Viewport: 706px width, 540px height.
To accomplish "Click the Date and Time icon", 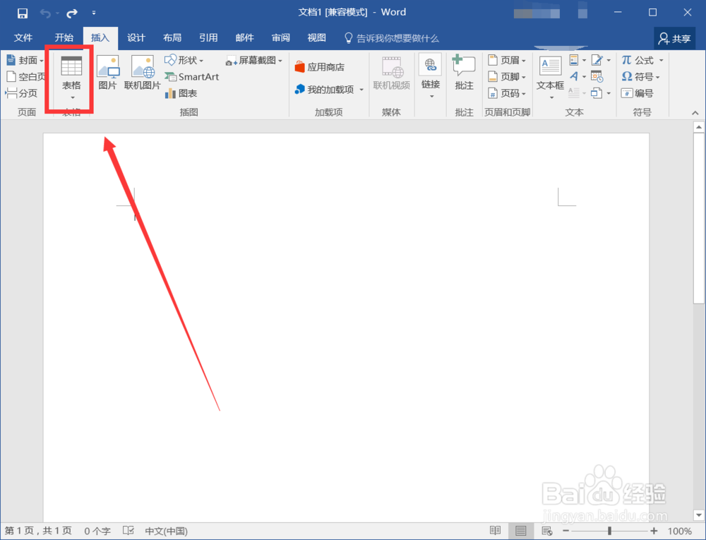I will click(597, 76).
